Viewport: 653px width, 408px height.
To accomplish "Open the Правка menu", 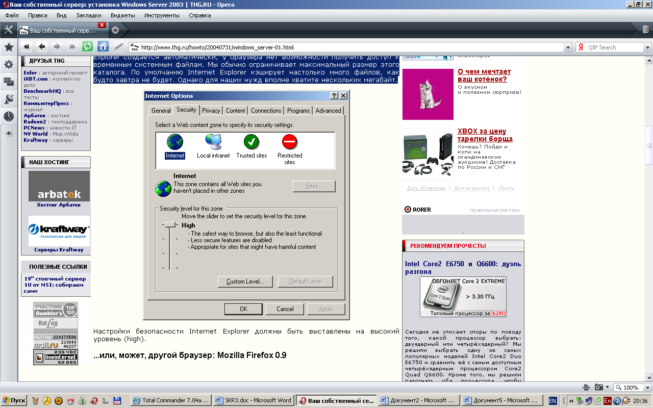I will point(38,15).
